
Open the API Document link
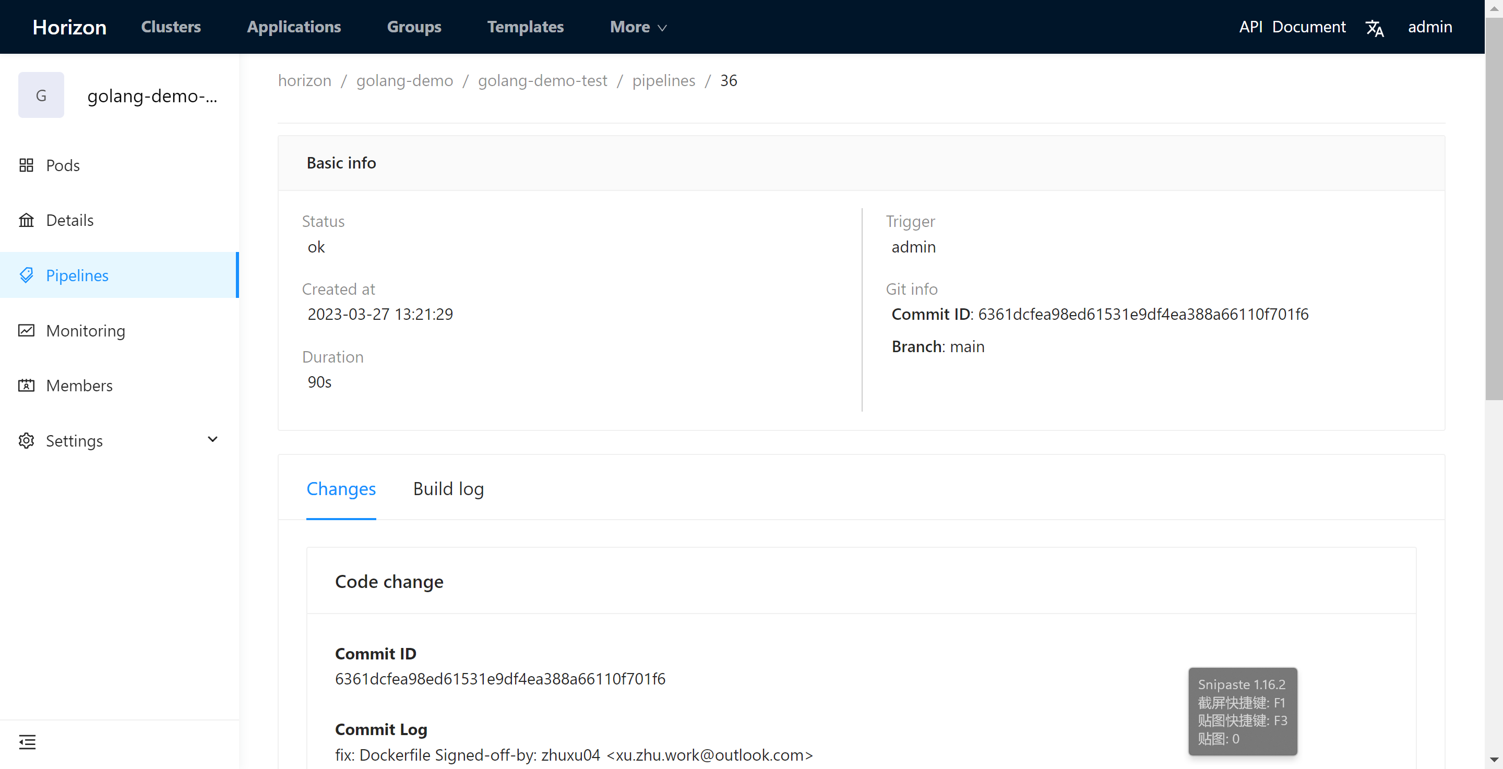1292,27
